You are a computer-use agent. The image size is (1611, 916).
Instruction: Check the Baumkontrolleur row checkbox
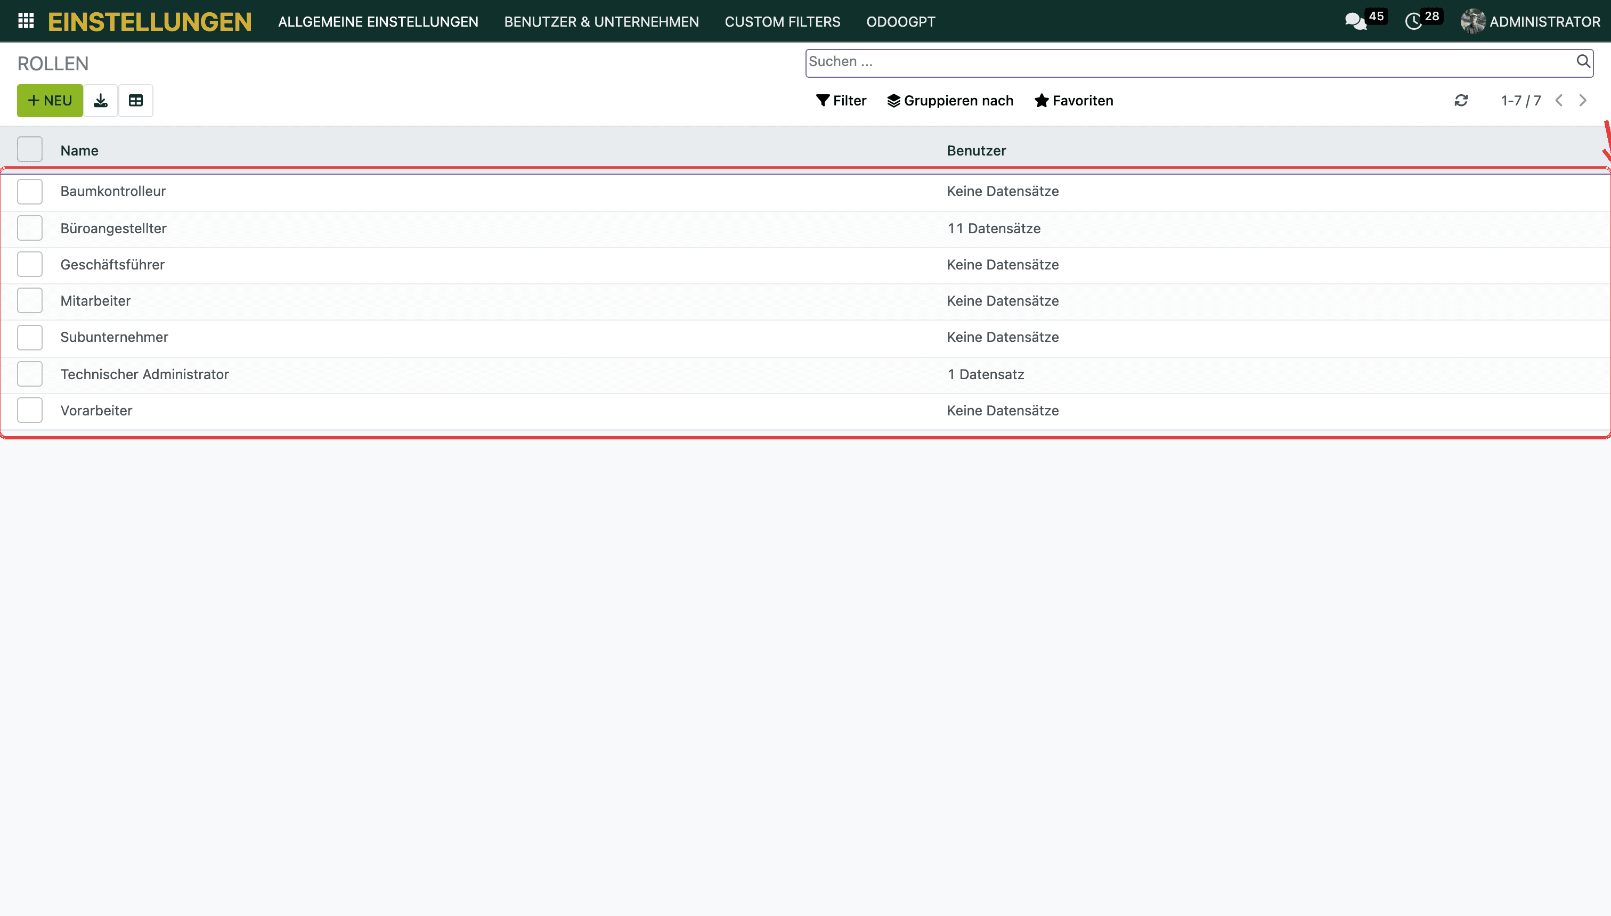coord(30,192)
